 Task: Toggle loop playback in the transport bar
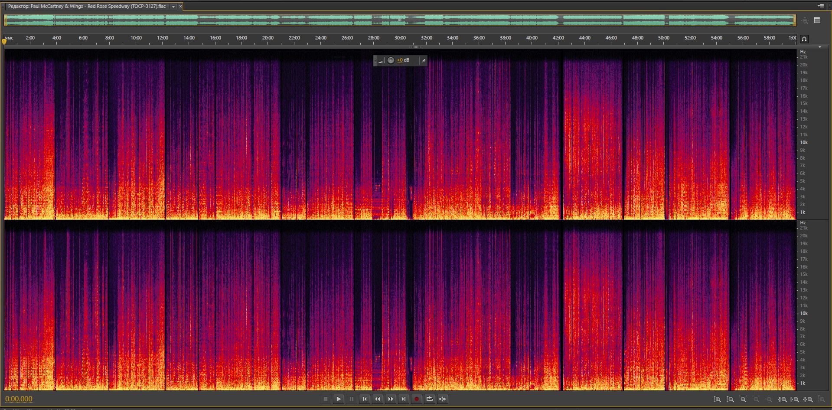(x=429, y=399)
